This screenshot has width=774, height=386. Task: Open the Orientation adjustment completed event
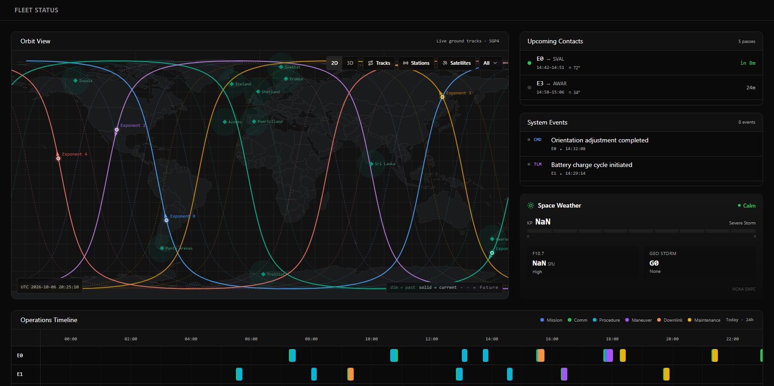click(x=641, y=144)
